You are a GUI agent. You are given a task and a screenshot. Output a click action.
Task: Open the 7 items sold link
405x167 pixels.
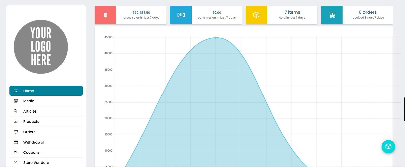click(x=292, y=12)
